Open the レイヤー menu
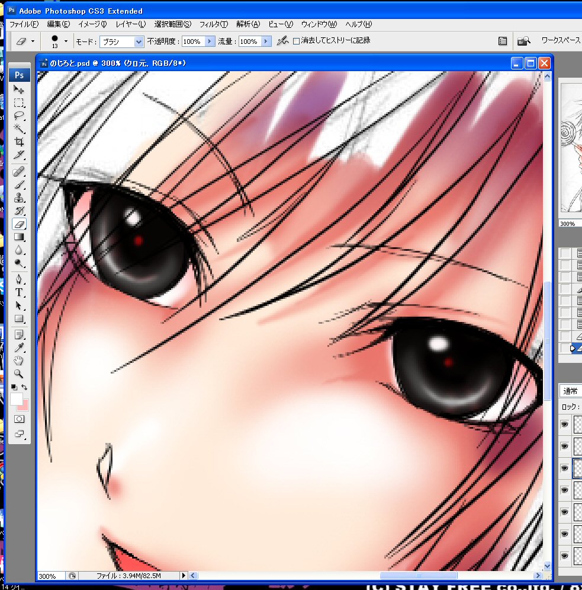Viewport: 582px width, 590px height. pyautogui.click(x=130, y=24)
